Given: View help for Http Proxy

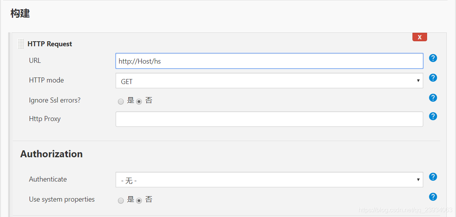Looking at the screenshot, I should pyautogui.click(x=433, y=116).
